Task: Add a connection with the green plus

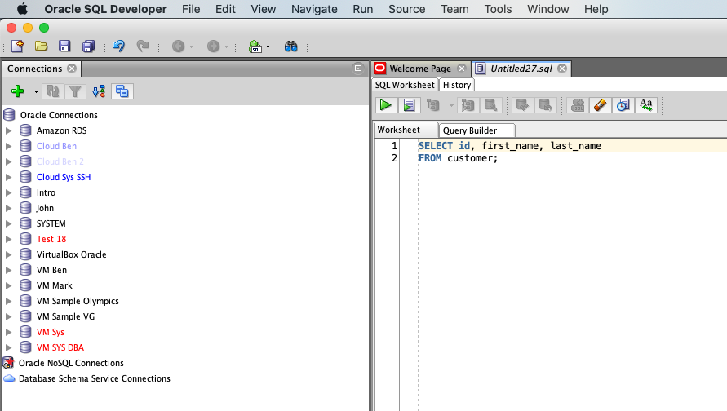Action: [18, 91]
